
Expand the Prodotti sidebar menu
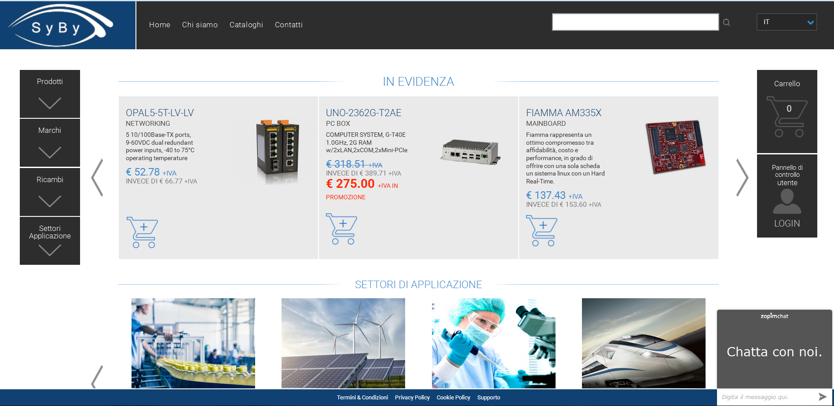[x=50, y=94]
